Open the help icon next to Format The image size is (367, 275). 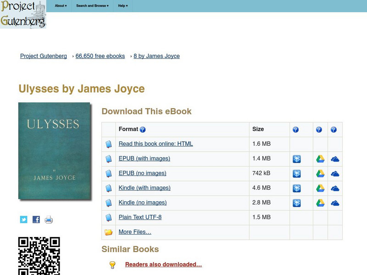tap(143, 130)
